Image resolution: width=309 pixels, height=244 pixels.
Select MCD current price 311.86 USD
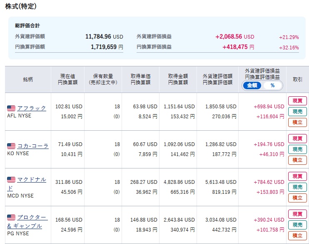(x=69, y=182)
